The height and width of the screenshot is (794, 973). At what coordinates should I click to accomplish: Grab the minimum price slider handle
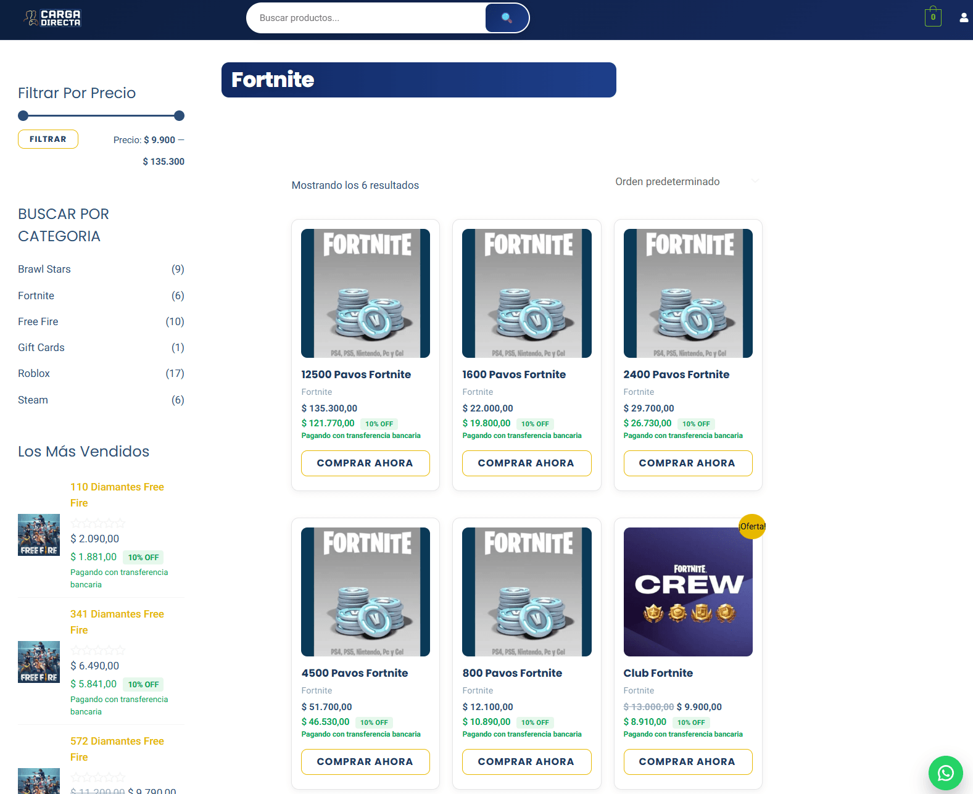[x=23, y=115]
